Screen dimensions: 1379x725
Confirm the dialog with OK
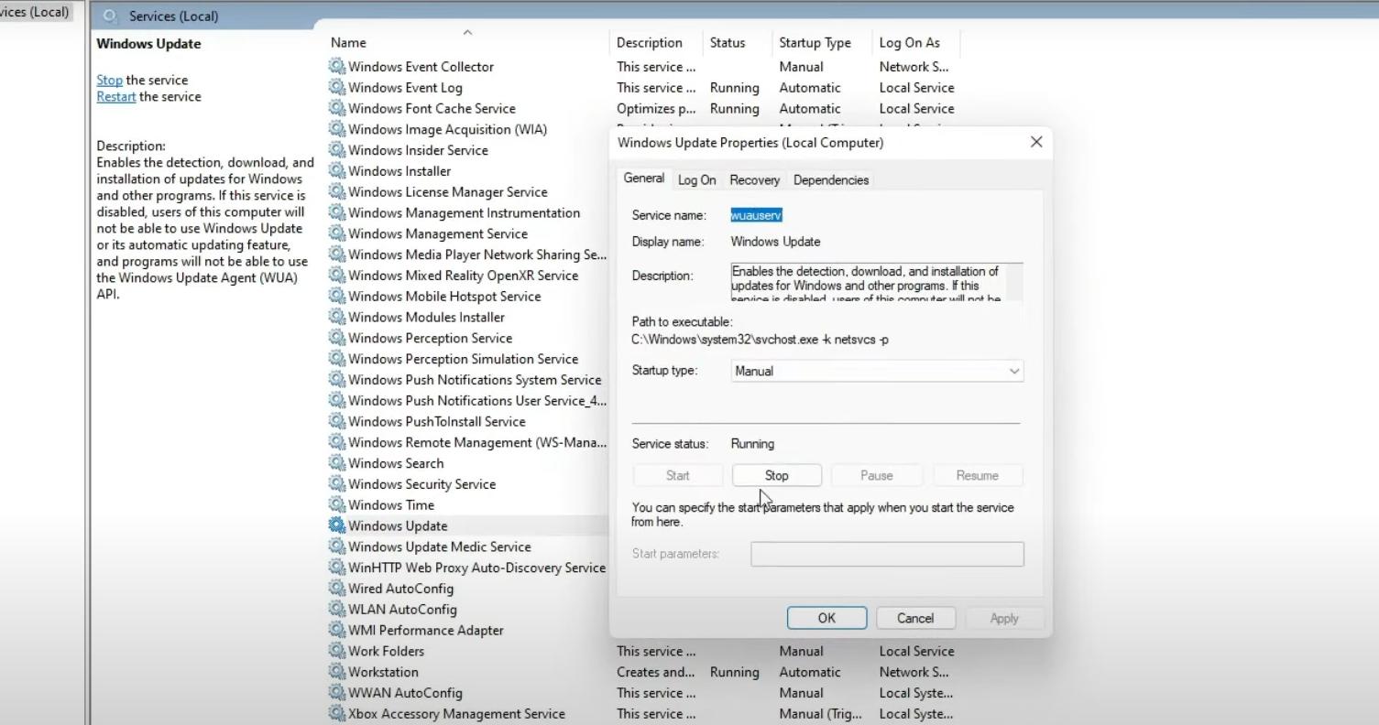[826, 618]
